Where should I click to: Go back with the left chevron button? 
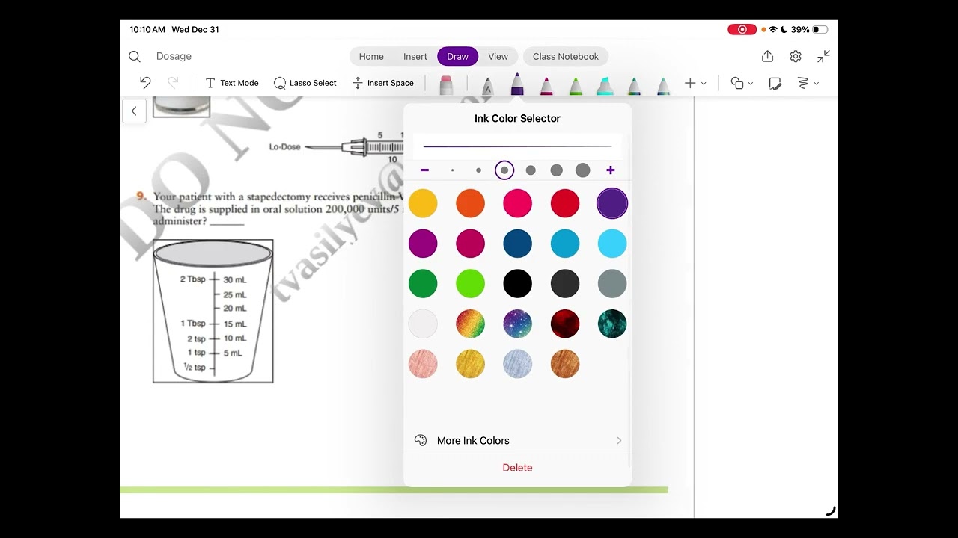[x=134, y=111]
